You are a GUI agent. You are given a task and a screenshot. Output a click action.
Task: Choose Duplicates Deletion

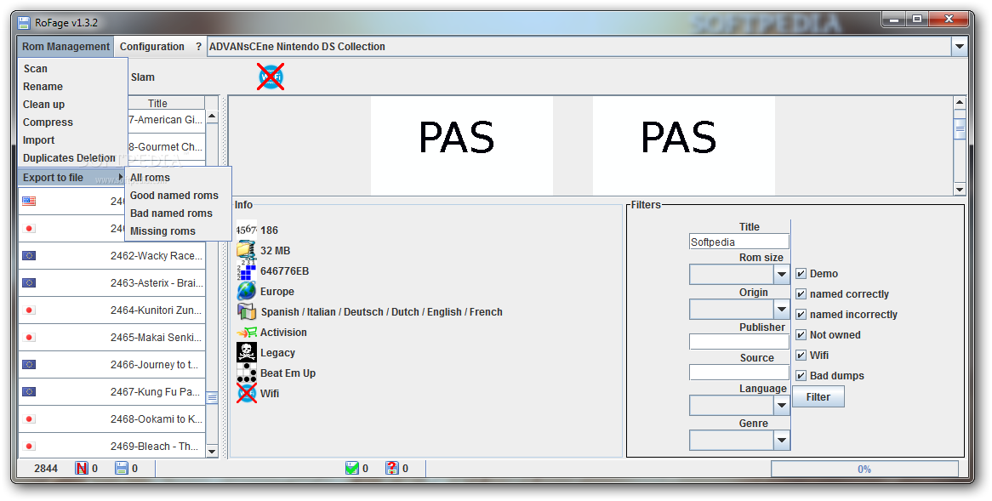[72, 157]
